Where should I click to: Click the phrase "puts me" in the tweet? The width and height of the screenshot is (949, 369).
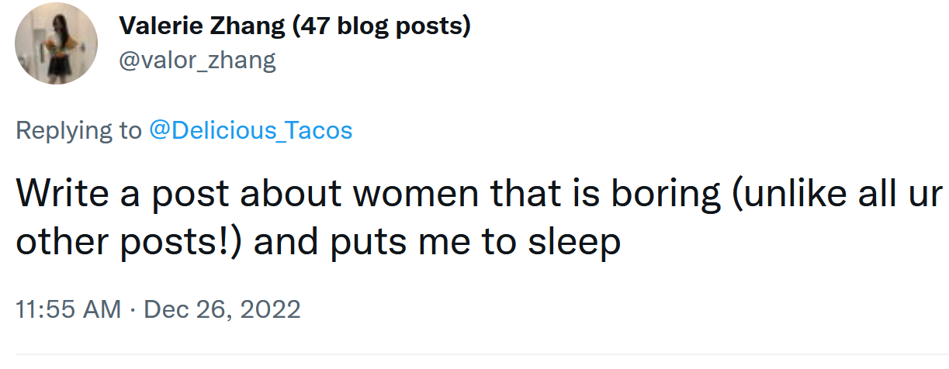pos(407,242)
